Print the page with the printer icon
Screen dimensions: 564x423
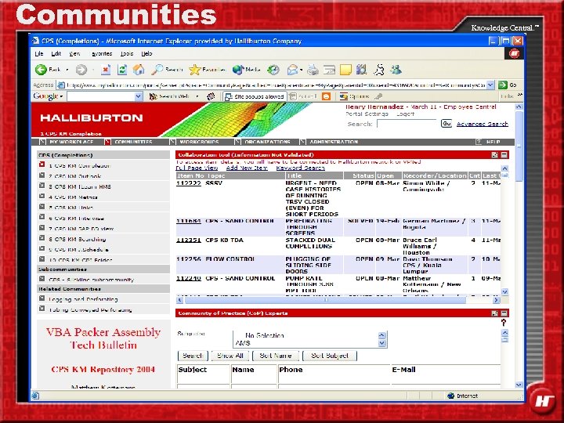pyautogui.click(x=313, y=70)
